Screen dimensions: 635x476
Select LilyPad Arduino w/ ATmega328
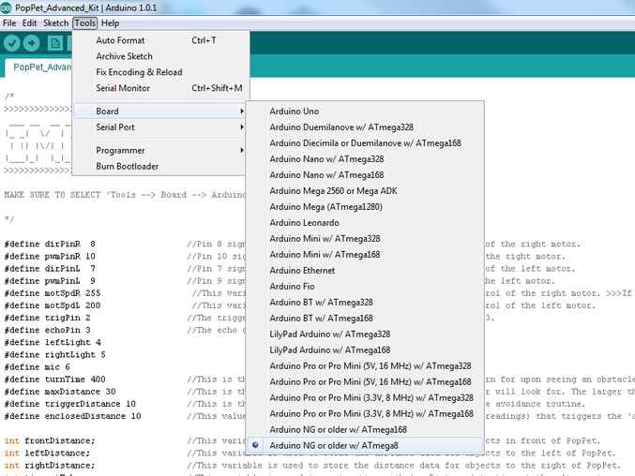(x=365, y=335)
